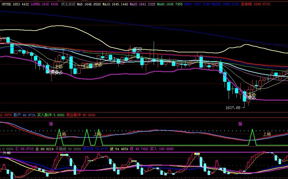The width and height of the screenshot is (288, 179).
Task: Select the 生命线:1648.5715 legend entry
Action: (x=256, y=4)
